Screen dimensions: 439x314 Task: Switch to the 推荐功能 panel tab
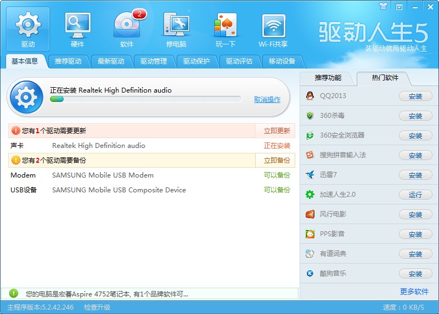(x=328, y=78)
